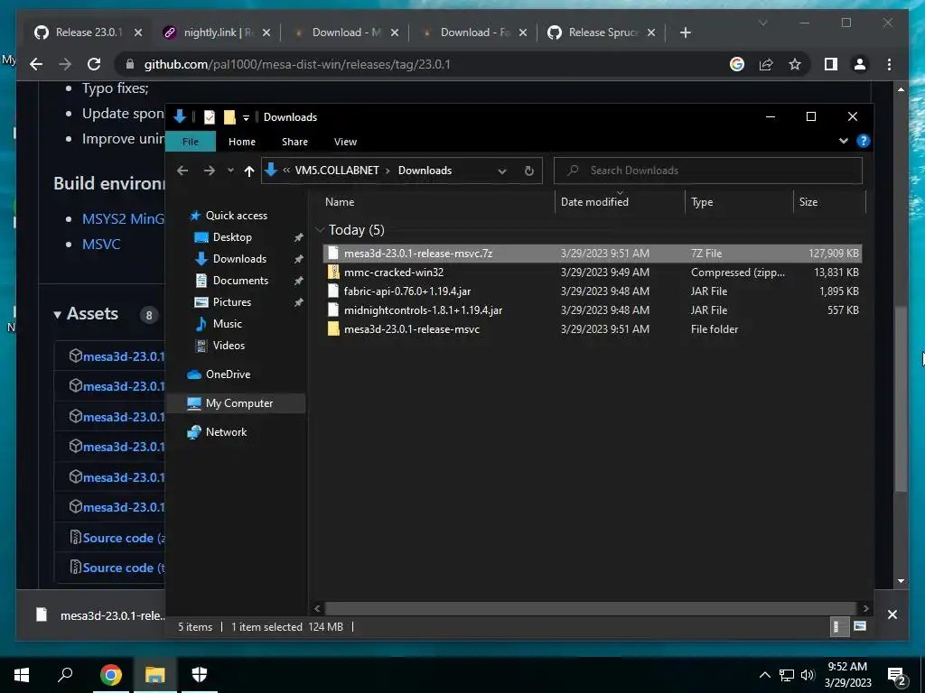The image size is (925, 693).
Task: Open Downloads in navigation pane
Action: pyautogui.click(x=238, y=259)
